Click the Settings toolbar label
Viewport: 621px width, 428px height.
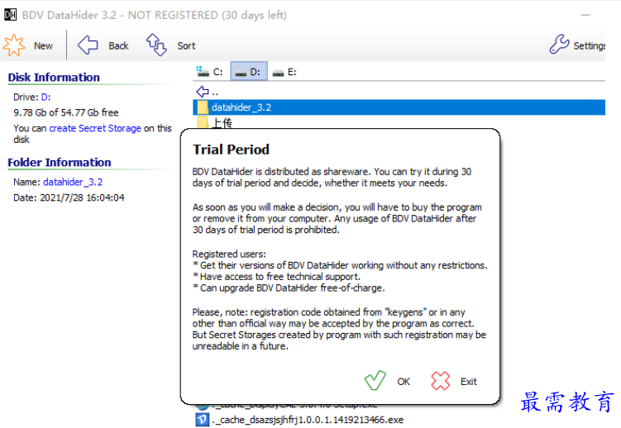[590, 46]
